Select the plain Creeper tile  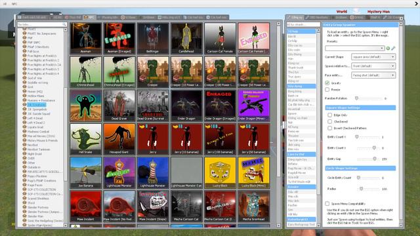(x=153, y=72)
